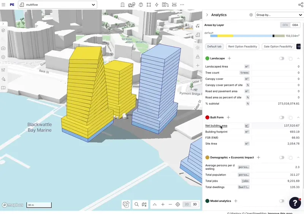Select the car and tree landscape tool
This screenshot has width=304, height=214.
(131, 5)
